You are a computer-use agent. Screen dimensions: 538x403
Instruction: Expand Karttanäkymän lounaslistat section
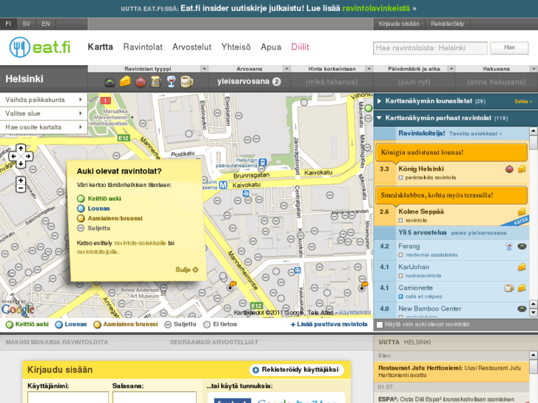tap(380, 101)
